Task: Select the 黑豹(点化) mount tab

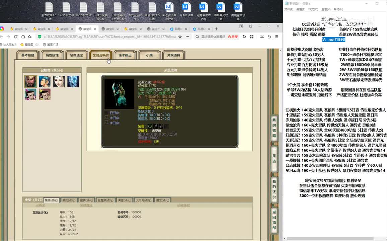Action: [69, 200]
